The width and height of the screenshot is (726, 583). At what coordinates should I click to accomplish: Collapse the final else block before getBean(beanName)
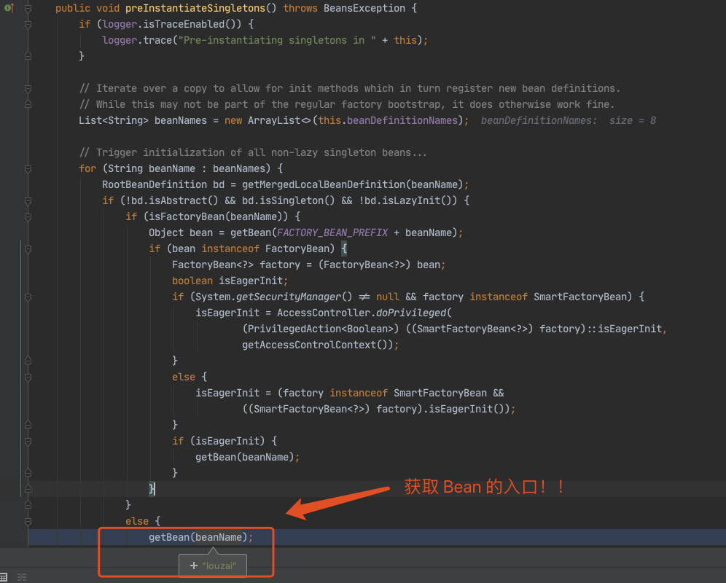[x=28, y=521]
